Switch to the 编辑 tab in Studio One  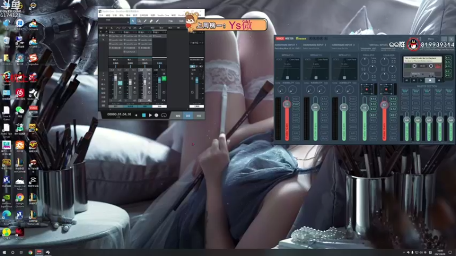pos(178,115)
